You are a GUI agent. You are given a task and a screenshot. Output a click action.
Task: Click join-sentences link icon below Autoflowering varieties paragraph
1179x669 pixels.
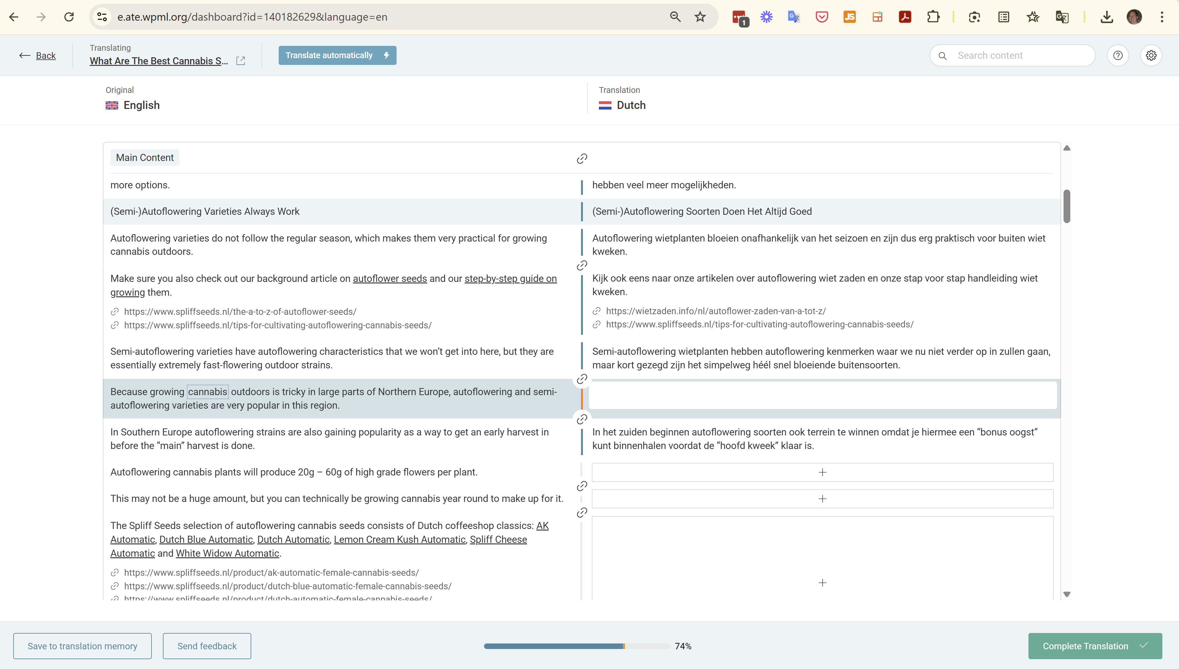click(x=582, y=266)
